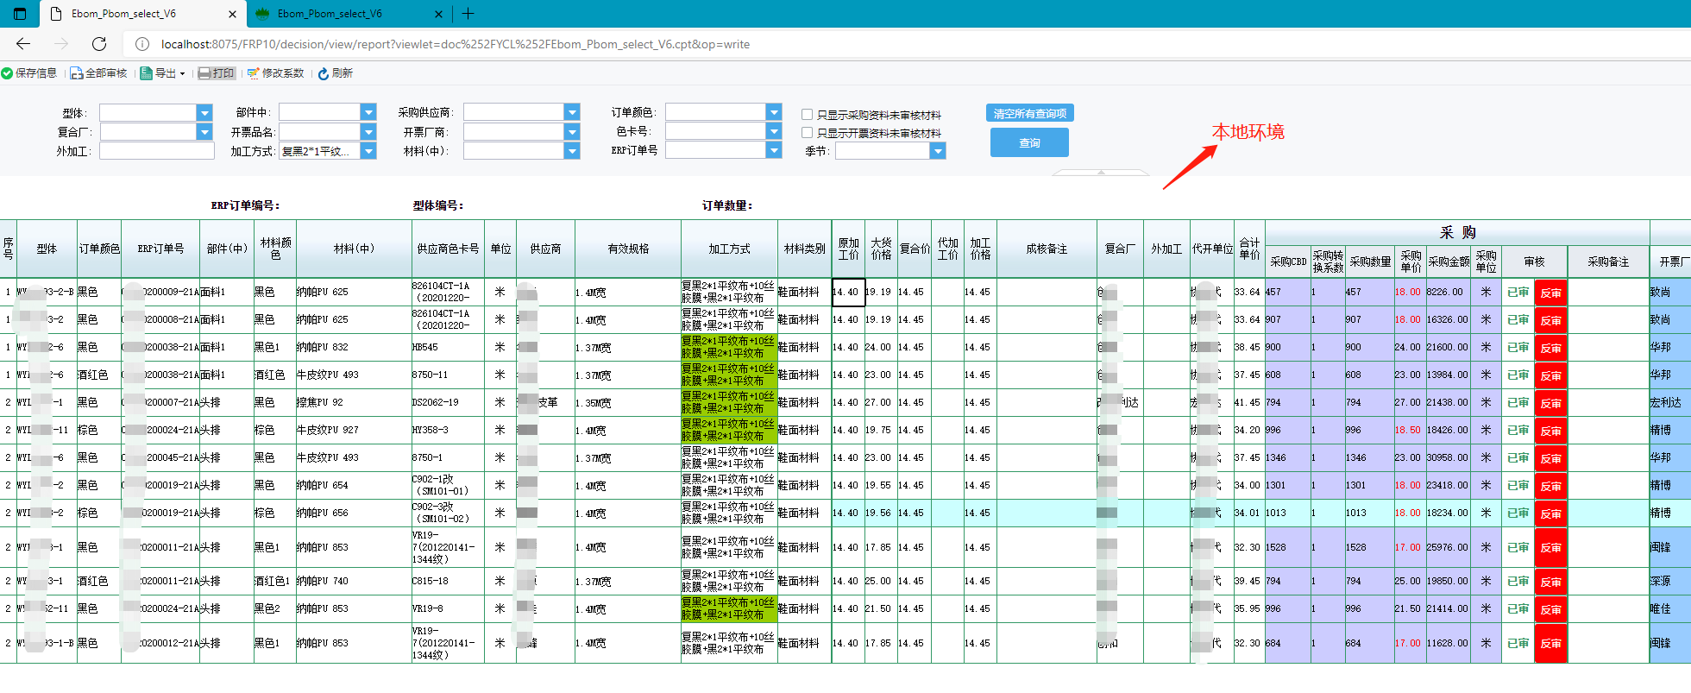Click 反审 in row with quantity 900
Viewport: 1691px width, 693px height.
[x=1550, y=348]
